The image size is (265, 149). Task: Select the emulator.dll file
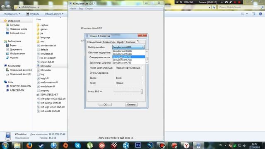[x=47, y=53]
